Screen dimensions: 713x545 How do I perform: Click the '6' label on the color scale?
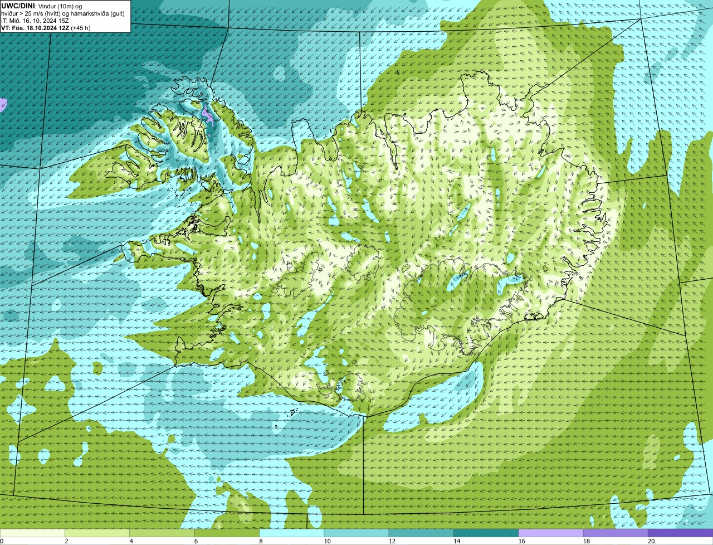tap(196, 541)
